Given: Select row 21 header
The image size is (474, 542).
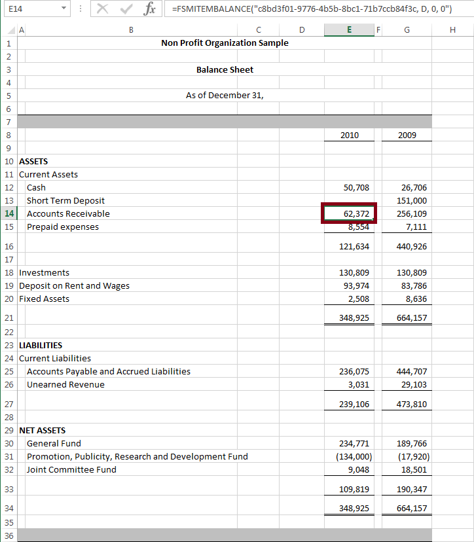Looking at the screenshot, I should (x=9, y=317).
